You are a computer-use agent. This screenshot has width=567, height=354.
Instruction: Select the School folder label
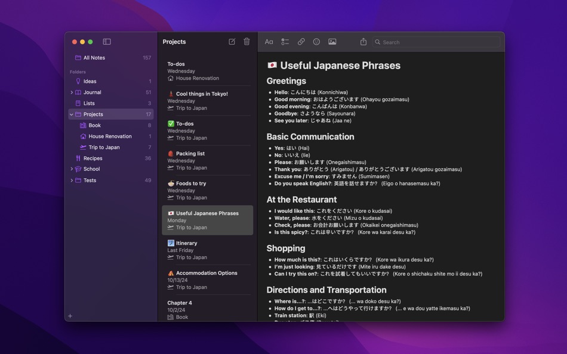coord(92,169)
